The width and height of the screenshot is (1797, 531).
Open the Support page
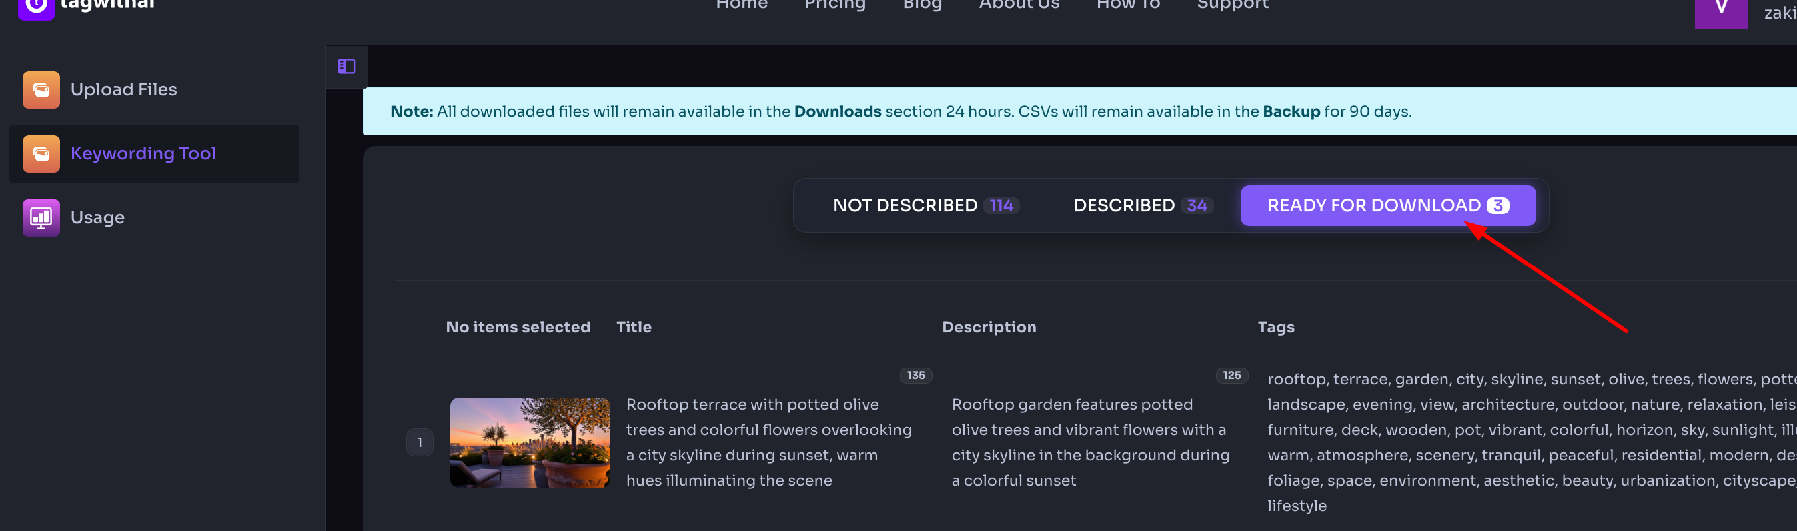pos(1232,5)
